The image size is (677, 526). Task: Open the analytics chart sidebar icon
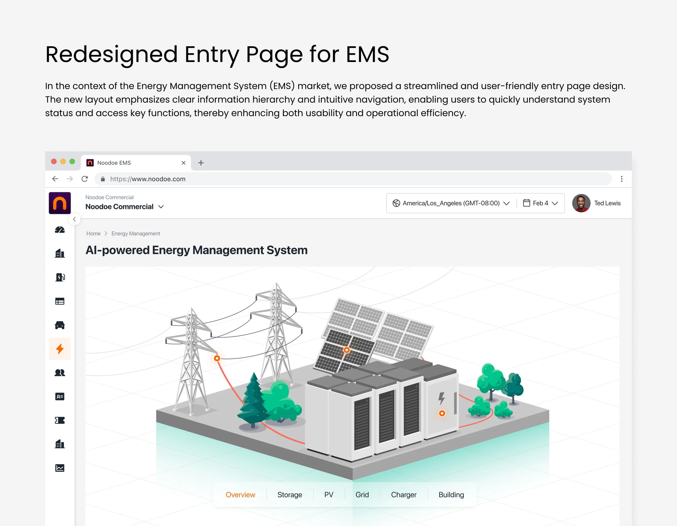[x=60, y=468]
